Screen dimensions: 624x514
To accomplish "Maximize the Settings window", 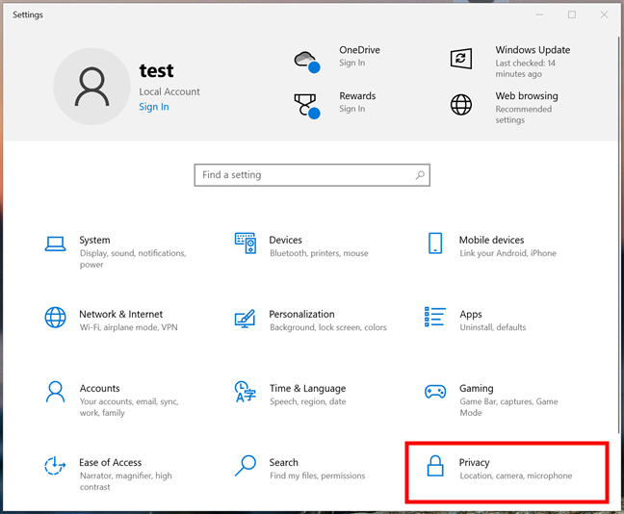I will [x=572, y=14].
